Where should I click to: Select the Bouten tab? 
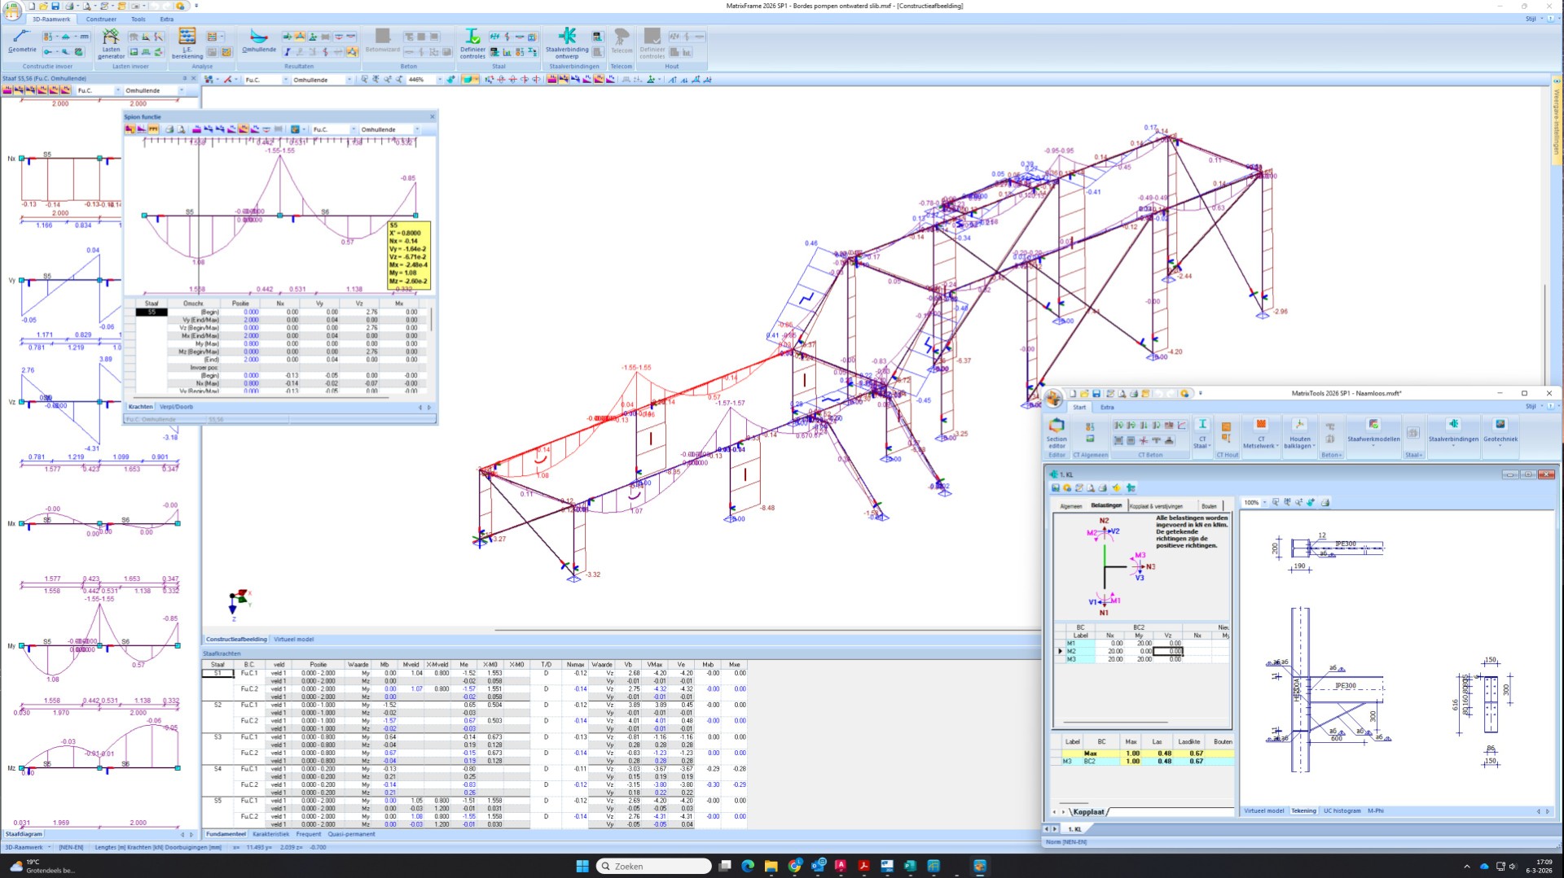point(1209,506)
